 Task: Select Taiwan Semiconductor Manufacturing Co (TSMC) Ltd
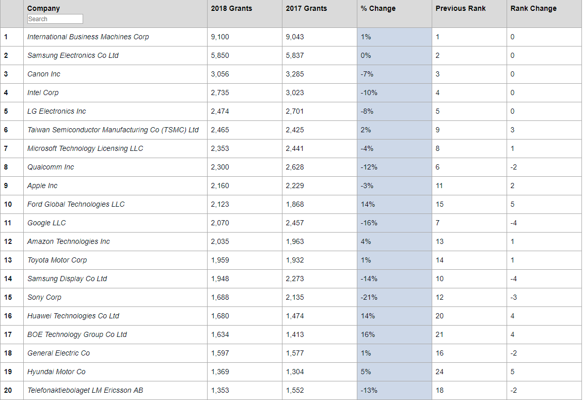tap(113, 130)
